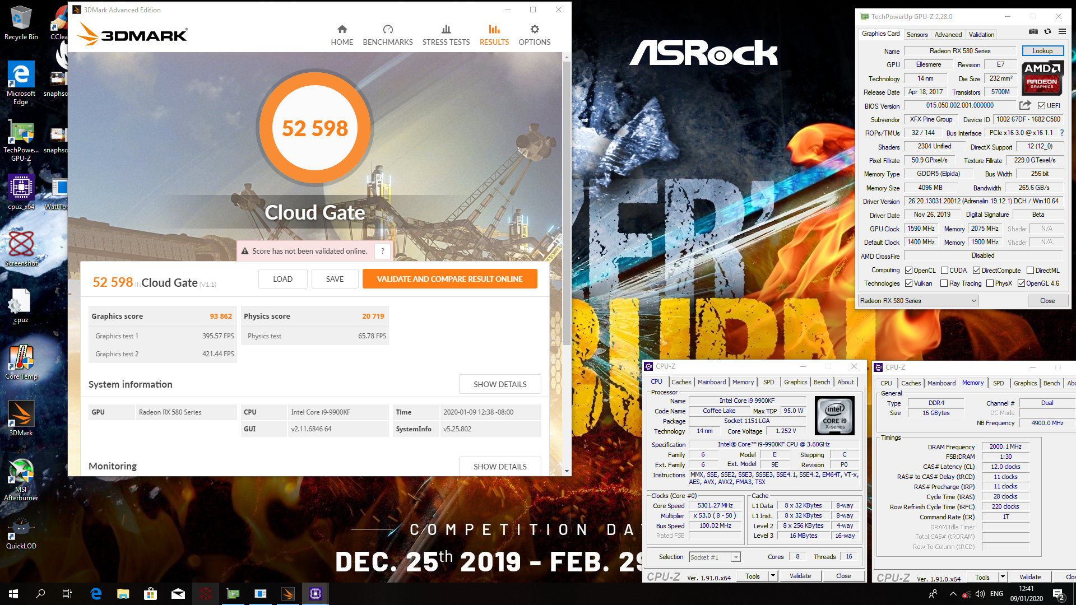Toggle DirectML checkbox in GPU-Z
Screen dimensions: 1076x605
1030,271
